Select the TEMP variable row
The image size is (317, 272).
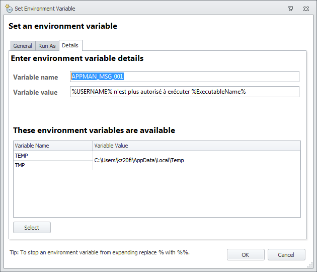coord(53,156)
